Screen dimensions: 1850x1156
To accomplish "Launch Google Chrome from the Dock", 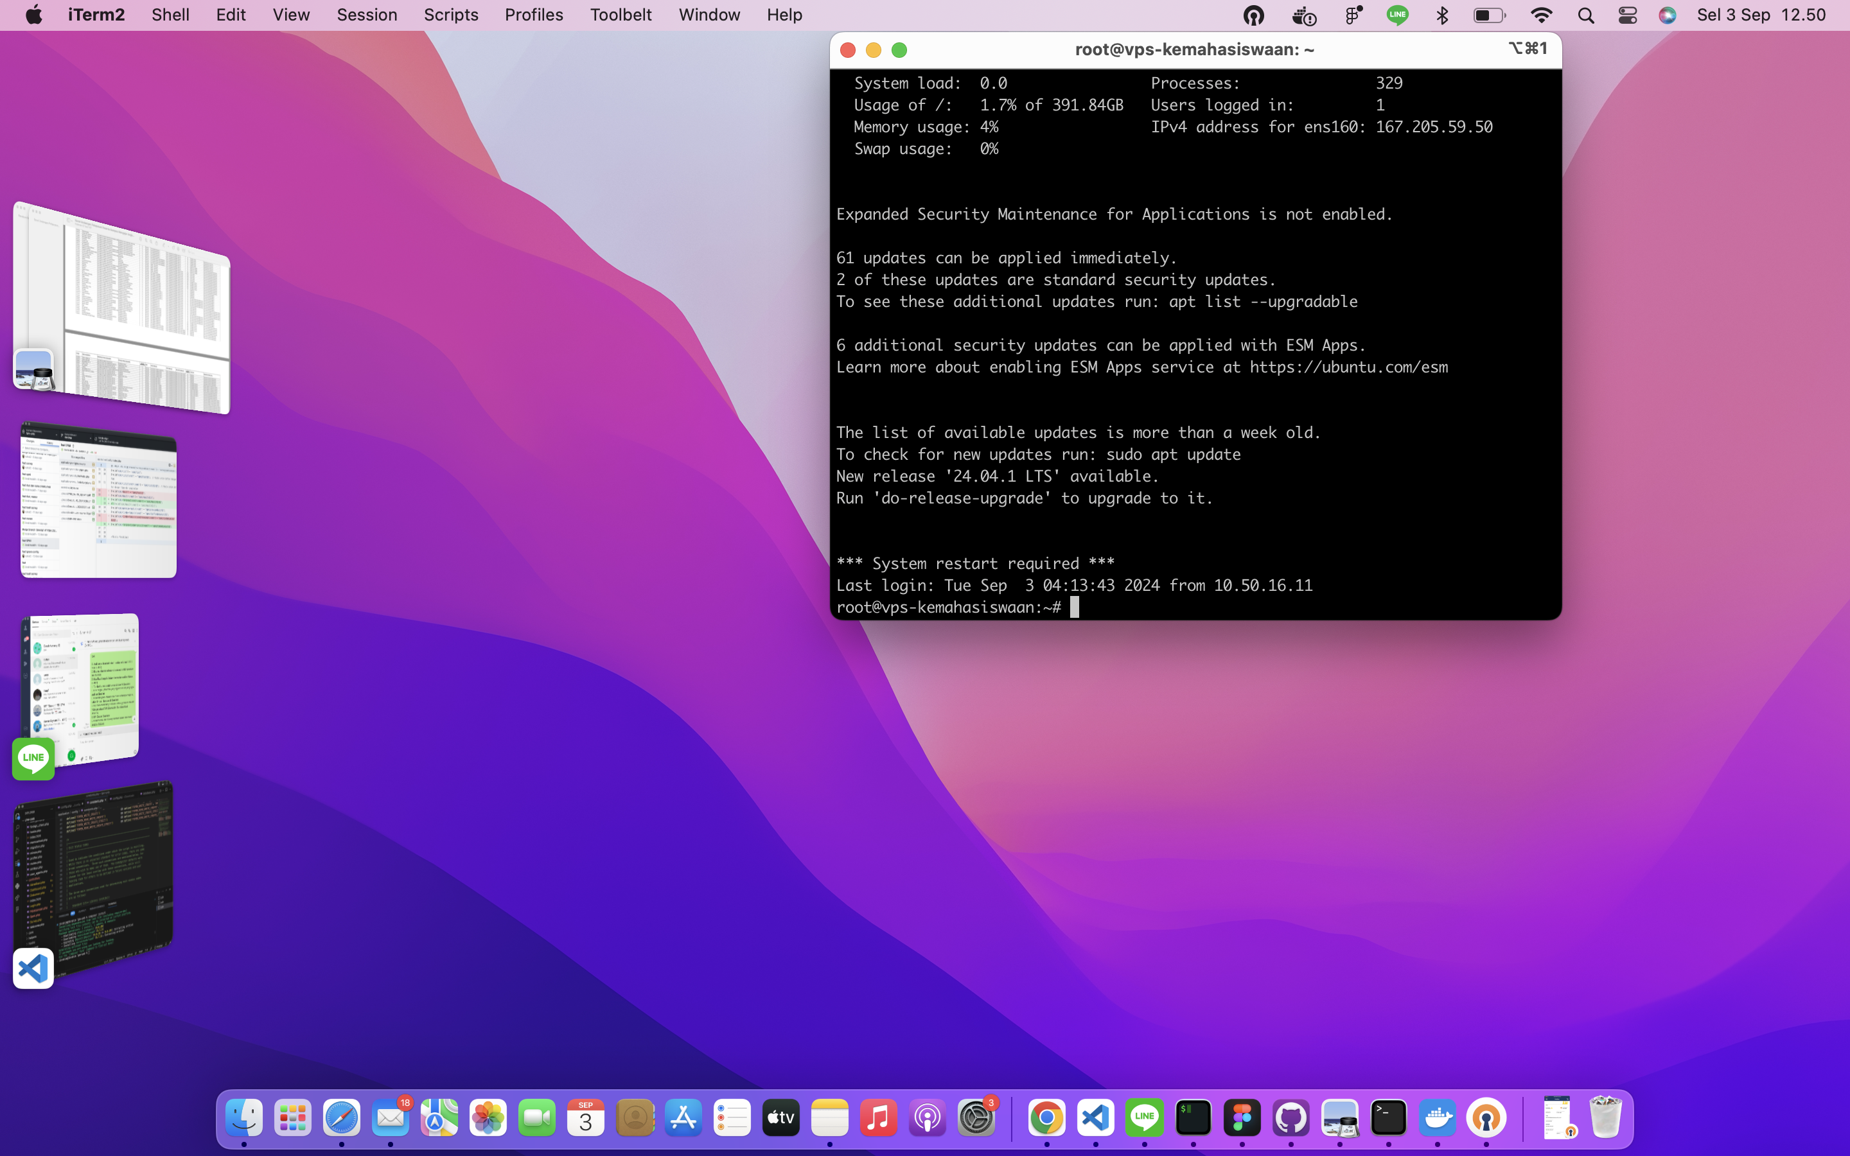I will pos(1046,1117).
